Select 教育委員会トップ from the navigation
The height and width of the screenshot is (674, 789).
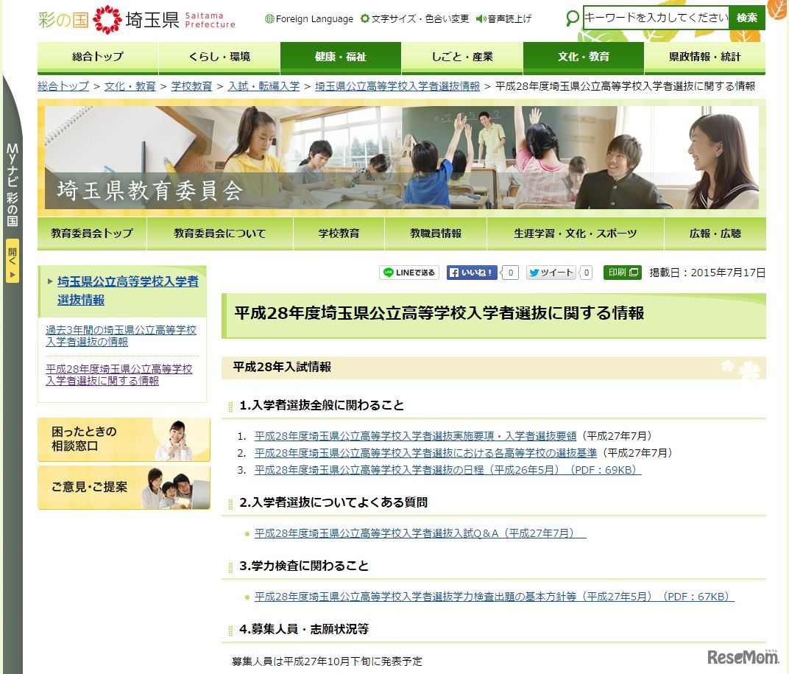pyautogui.click(x=91, y=232)
